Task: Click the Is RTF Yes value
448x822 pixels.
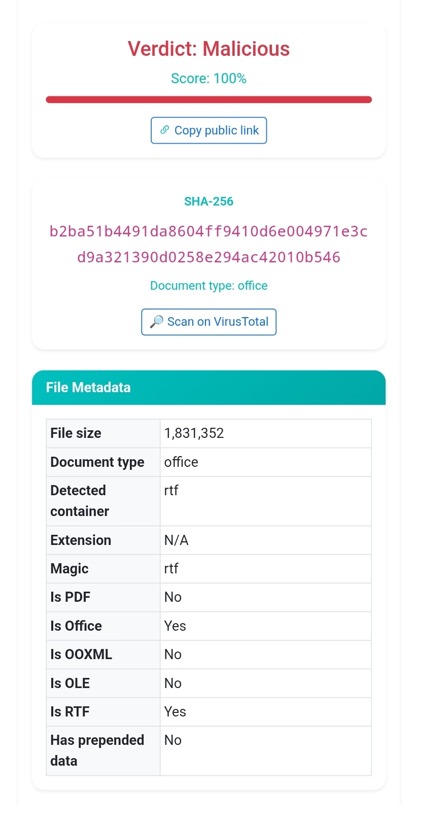Action: point(175,712)
